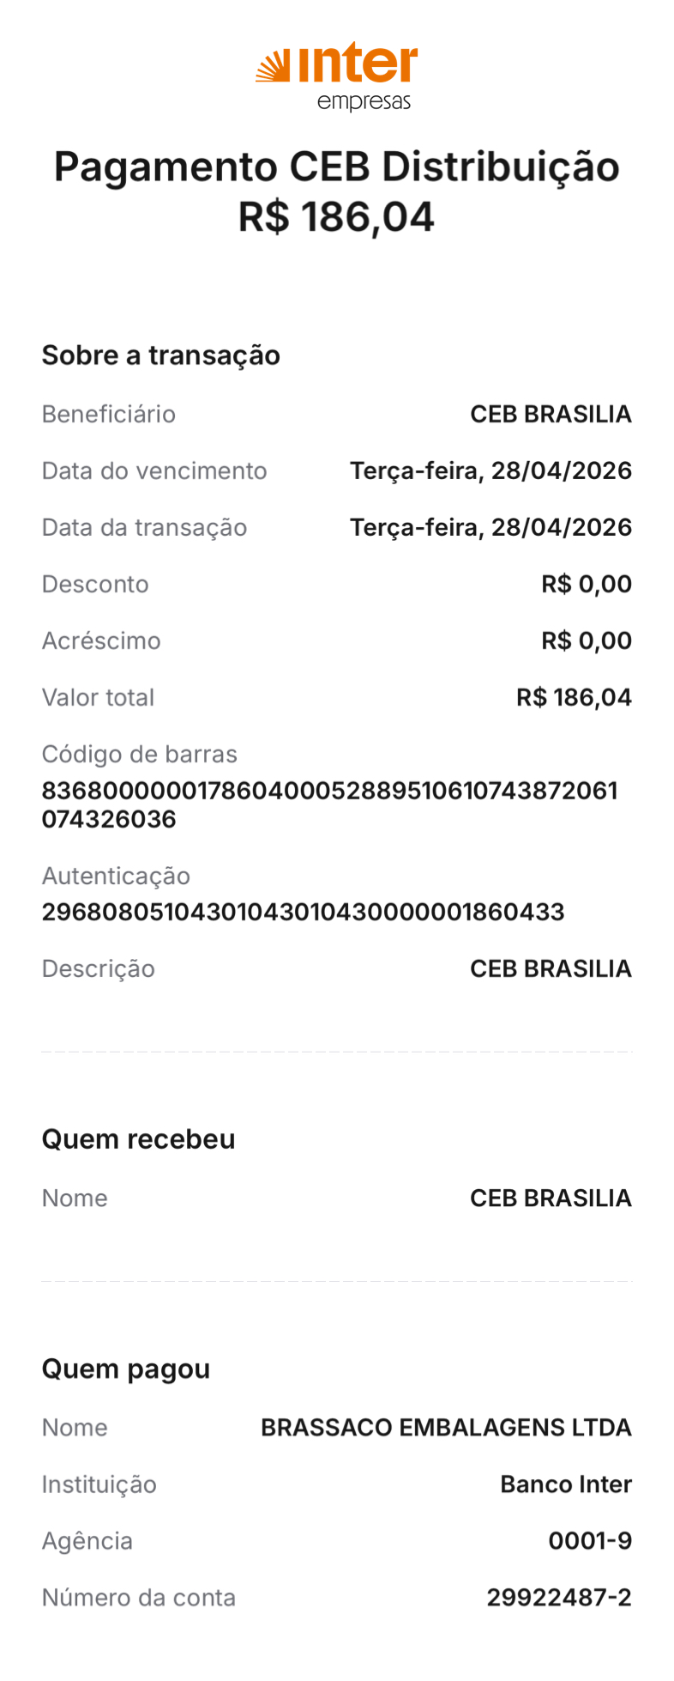Click the Quem recebeu heading
This screenshot has width=674, height=1681.
139,1139
